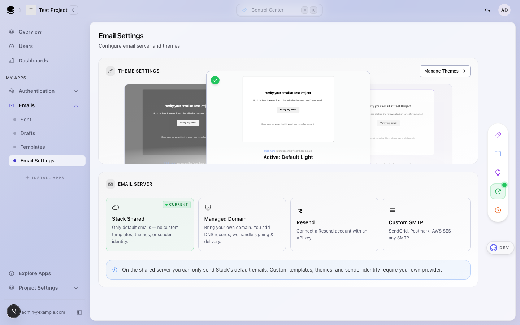Click the CURRENT badge
Image resolution: width=520 pixels, height=325 pixels.
tap(177, 205)
